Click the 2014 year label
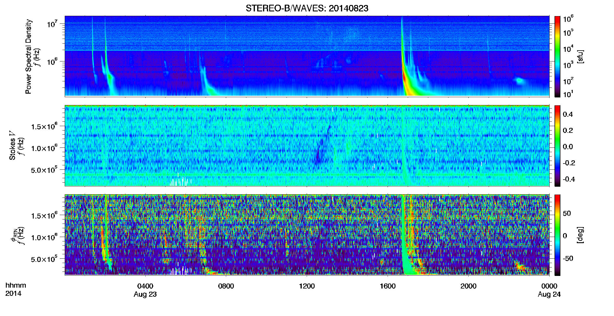The height and width of the screenshot is (316, 614). coord(13,293)
